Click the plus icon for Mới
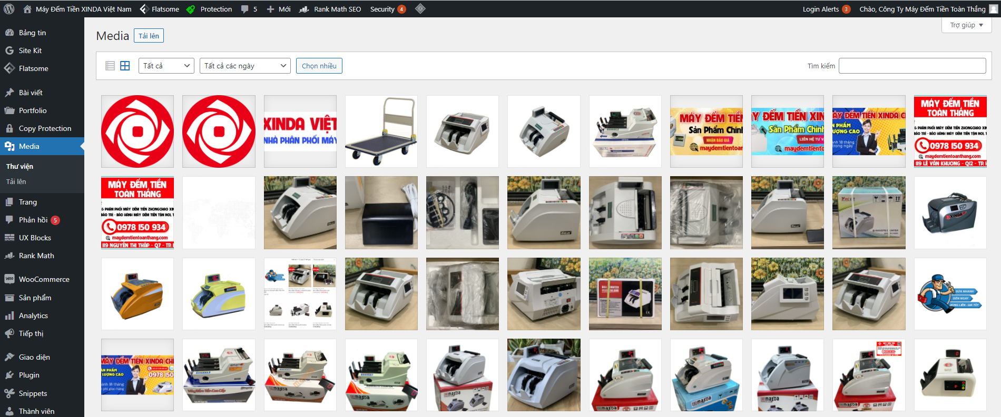This screenshot has width=1001, height=417. pos(270,9)
